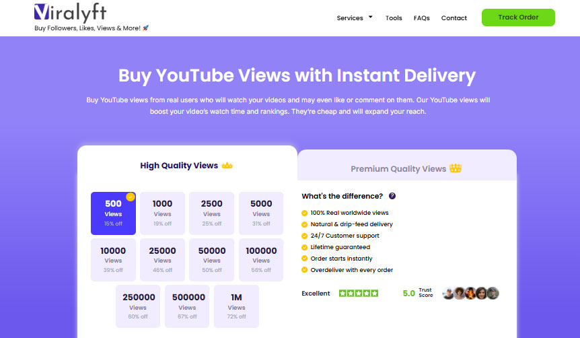
Task: Select the 50000 Views package
Action: (x=211, y=260)
